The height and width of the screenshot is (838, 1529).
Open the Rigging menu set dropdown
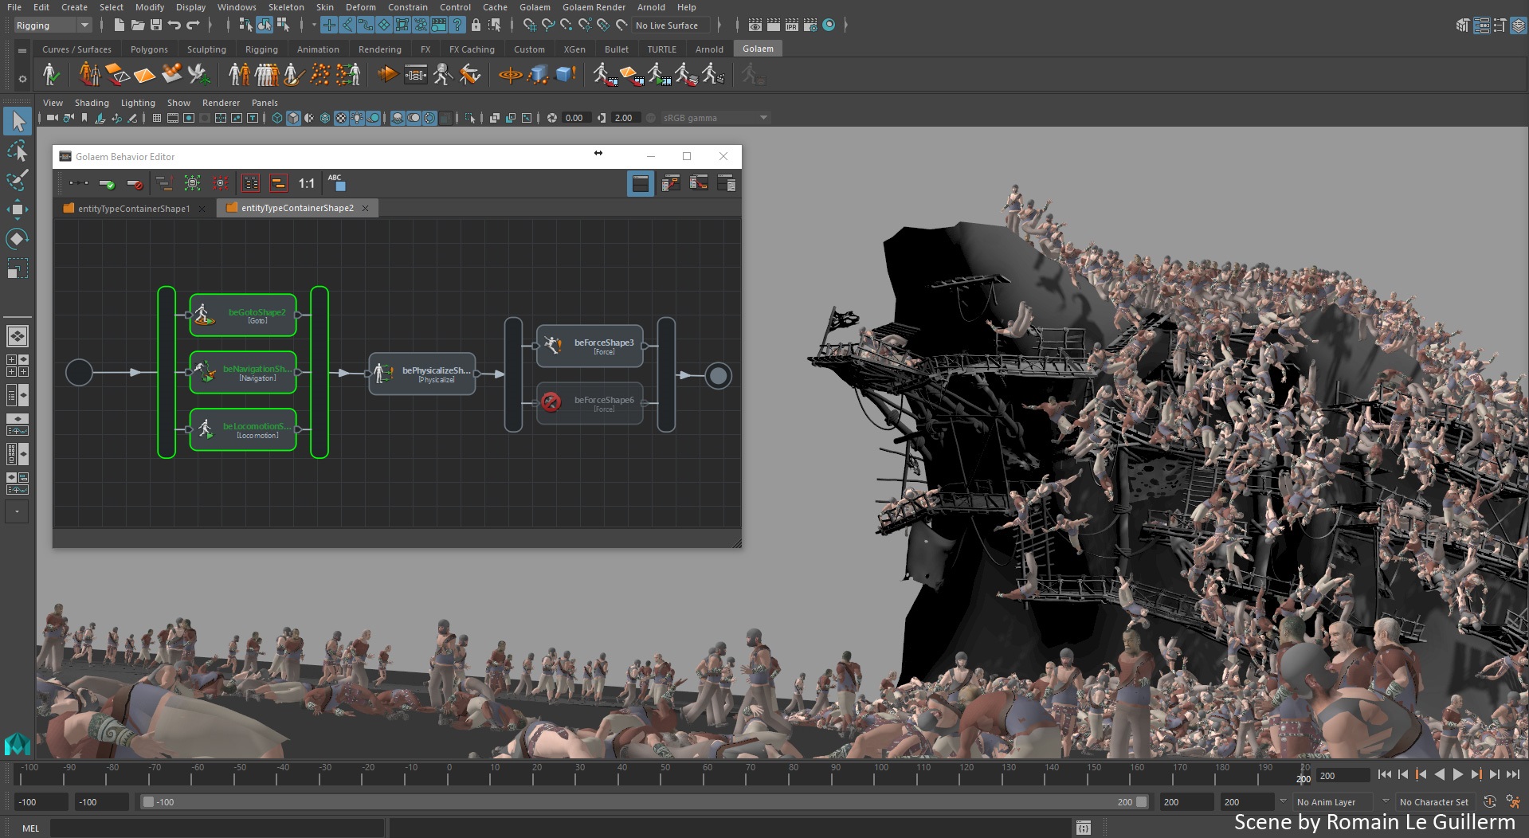(53, 25)
